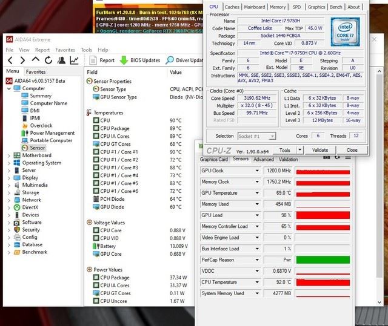Click the AIDA64 Forward navigation arrow
The image size is (388, 326).
coord(22,60)
